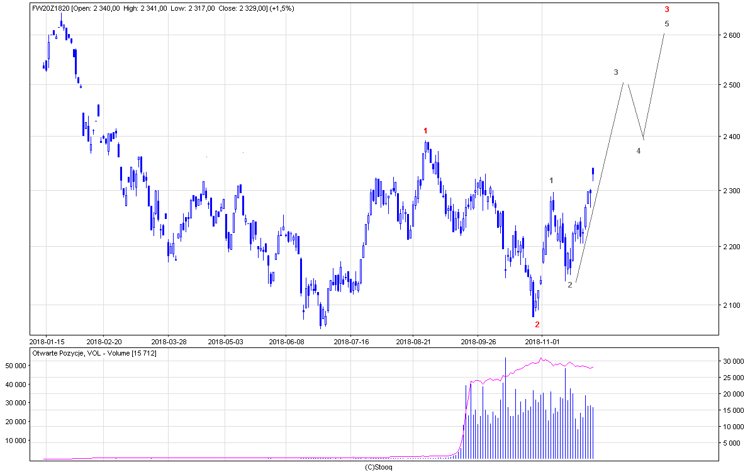
Task: Click the Open: 2 340,00 value in header
Action: (x=95, y=9)
